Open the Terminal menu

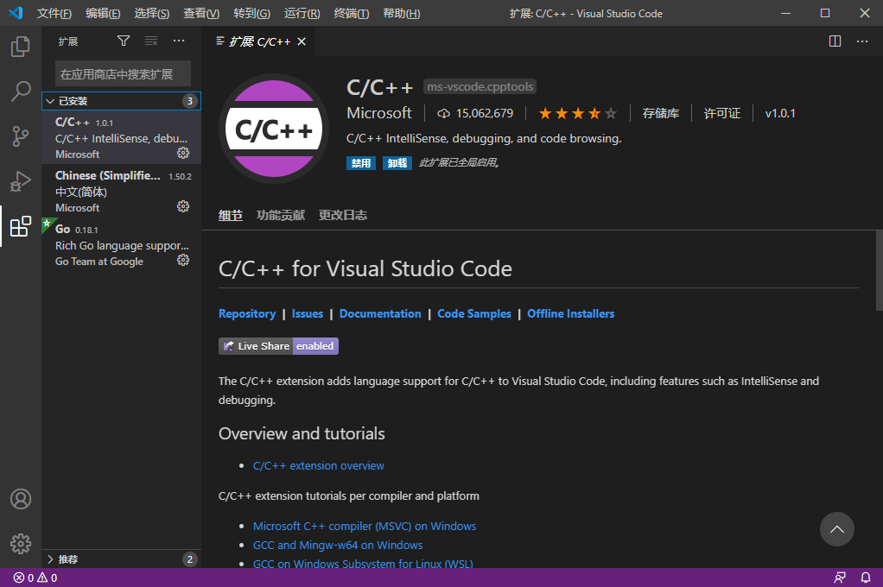[x=351, y=13]
